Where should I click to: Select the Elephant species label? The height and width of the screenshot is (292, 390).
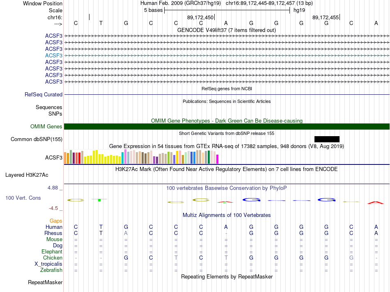[x=52, y=251]
